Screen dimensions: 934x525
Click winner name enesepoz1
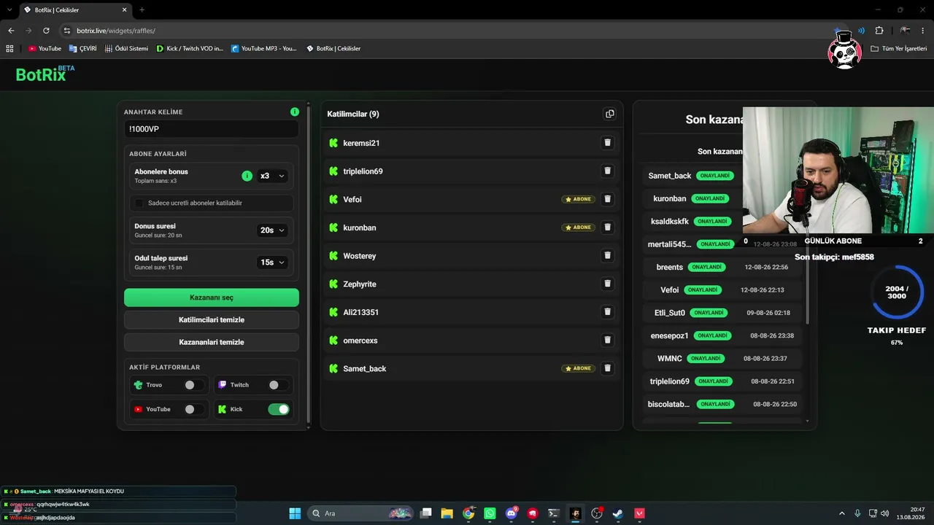669,335
